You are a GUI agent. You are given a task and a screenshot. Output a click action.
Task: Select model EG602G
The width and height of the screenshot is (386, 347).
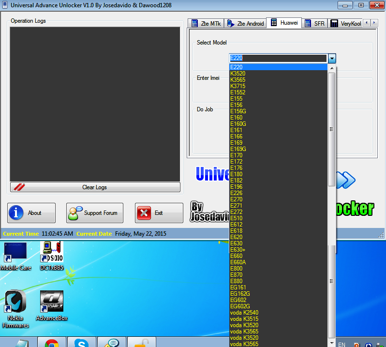pos(278,306)
